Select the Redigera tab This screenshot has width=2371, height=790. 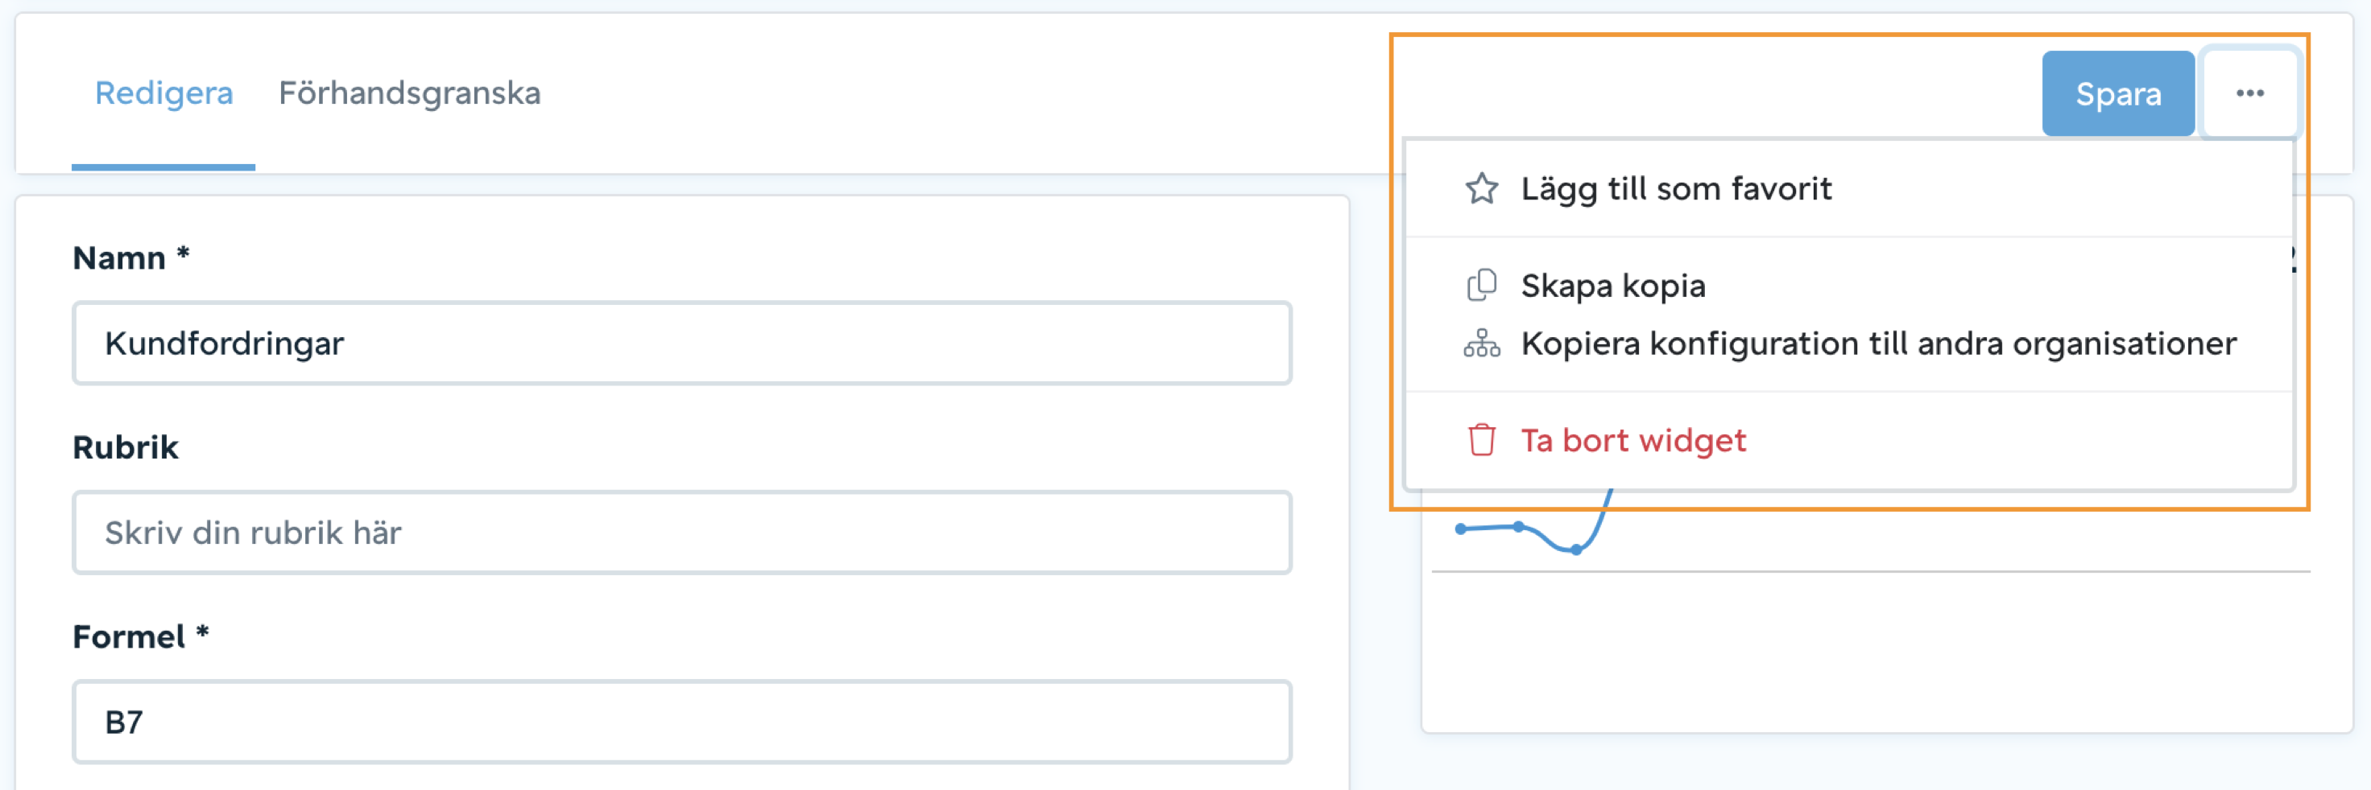point(163,93)
